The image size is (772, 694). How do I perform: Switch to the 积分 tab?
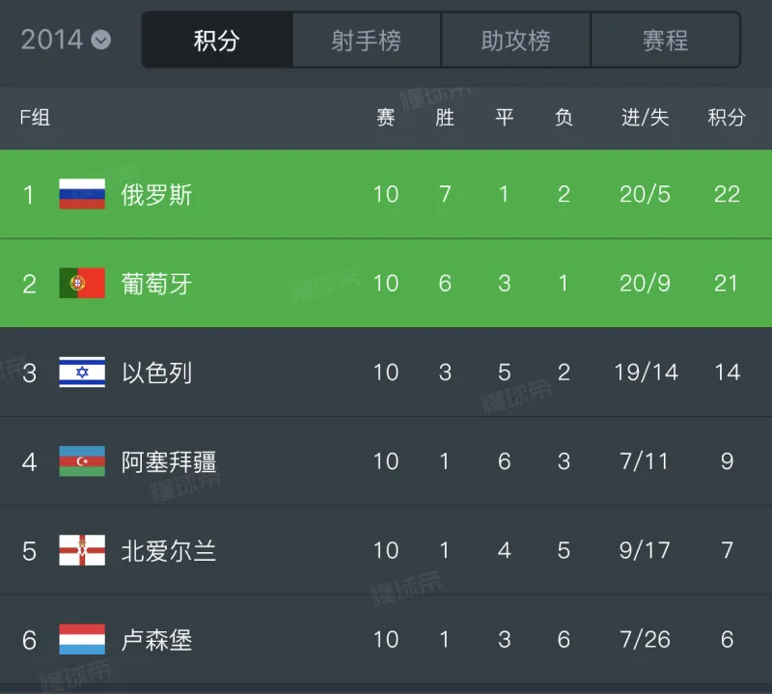(216, 41)
